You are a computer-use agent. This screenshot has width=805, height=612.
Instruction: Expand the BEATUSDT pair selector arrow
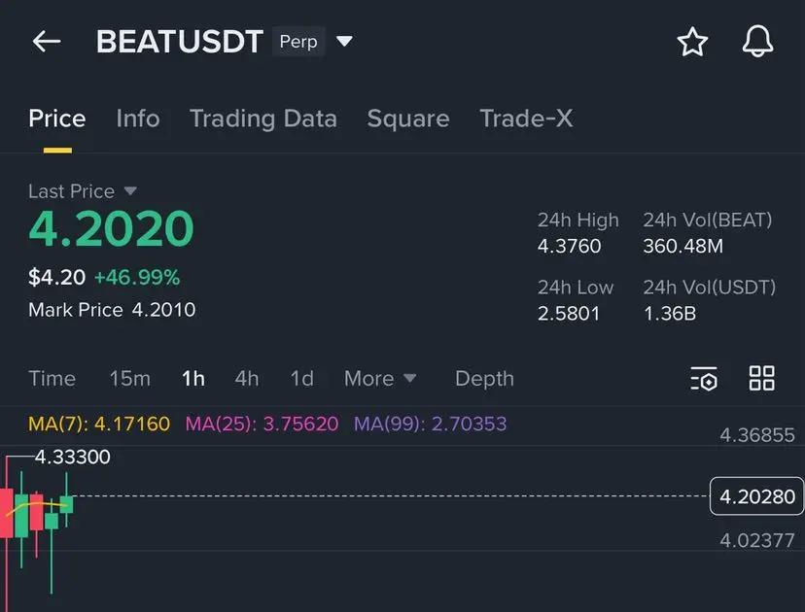(344, 42)
